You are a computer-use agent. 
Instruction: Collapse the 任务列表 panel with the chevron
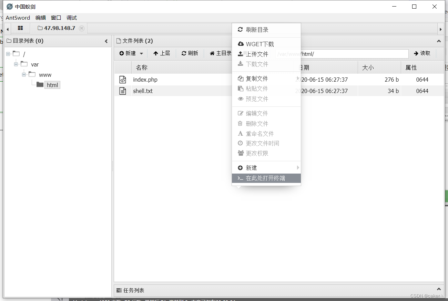pyautogui.click(x=439, y=290)
